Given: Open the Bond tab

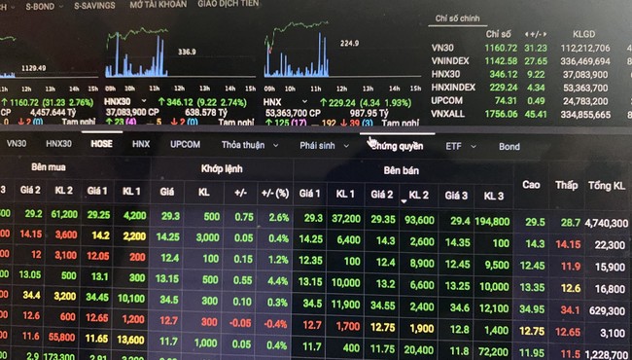Looking at the screenshot, I should tap(509, 147).
